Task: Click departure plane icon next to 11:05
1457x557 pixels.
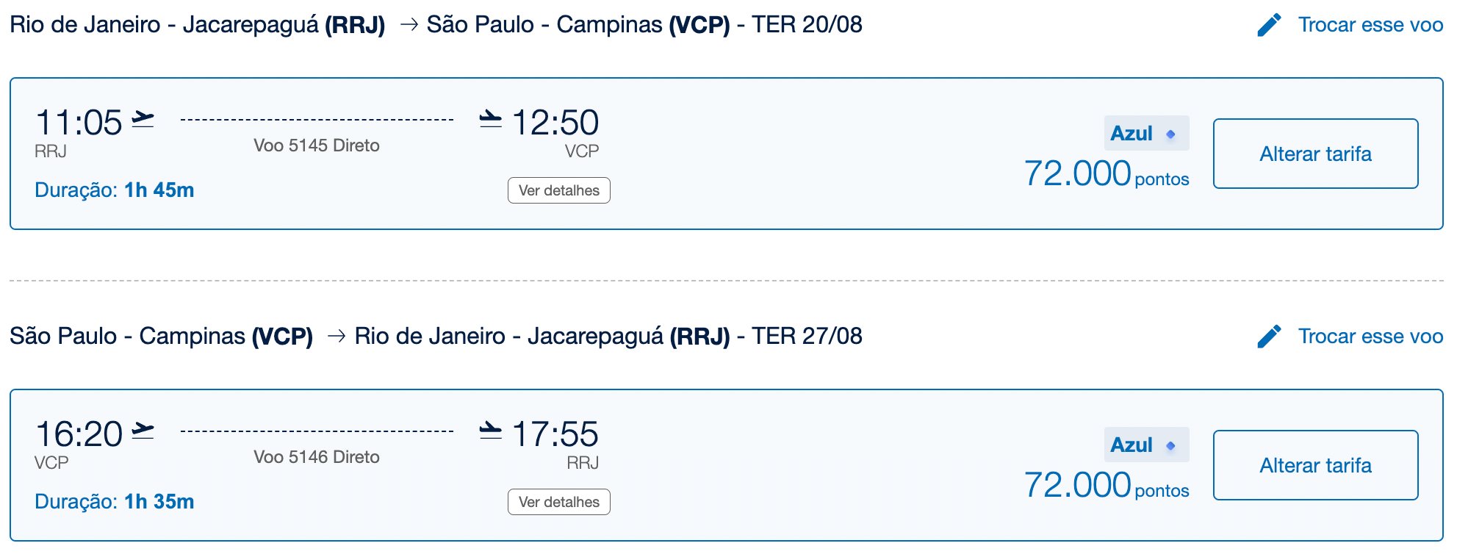Action: (x=143, y=118)
